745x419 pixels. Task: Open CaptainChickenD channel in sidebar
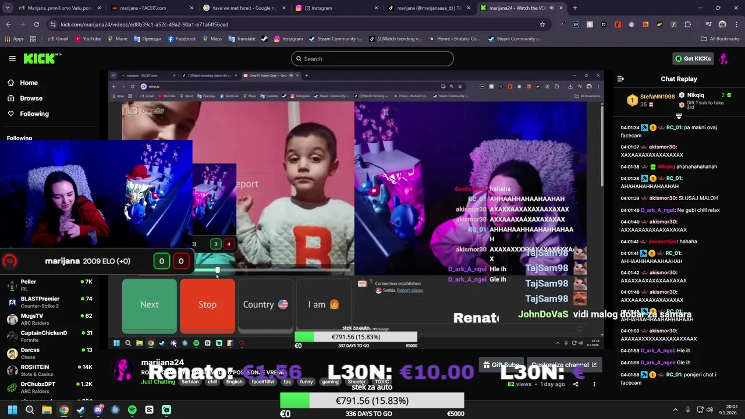pos(49,336)
